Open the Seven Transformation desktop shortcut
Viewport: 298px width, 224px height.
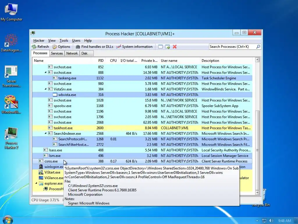11,76
